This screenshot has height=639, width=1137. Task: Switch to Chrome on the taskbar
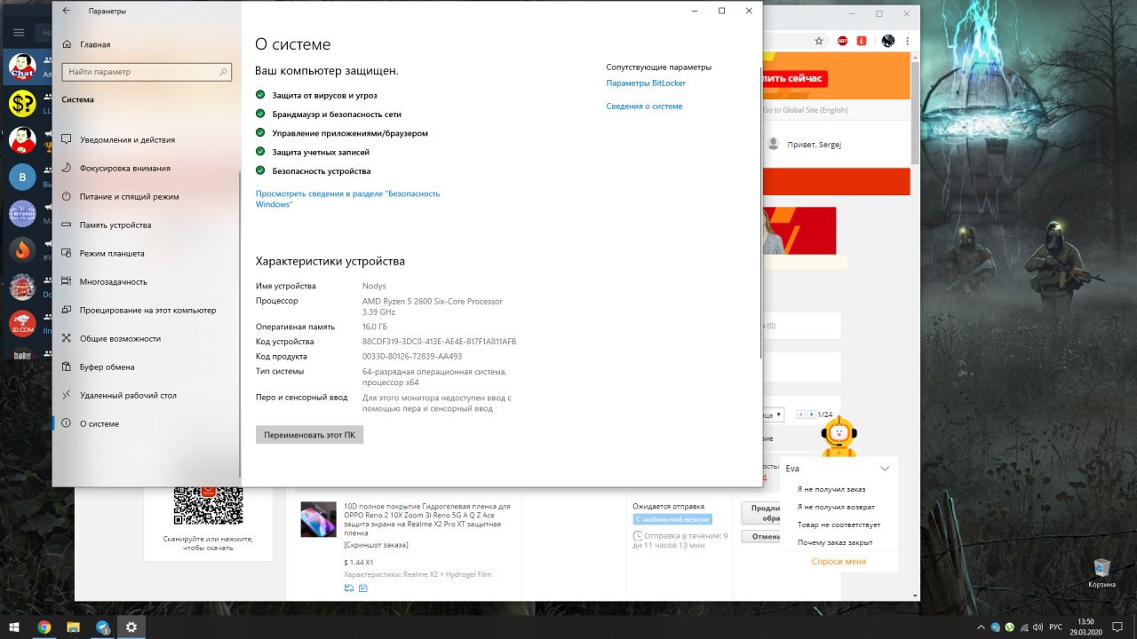[44, 627]
